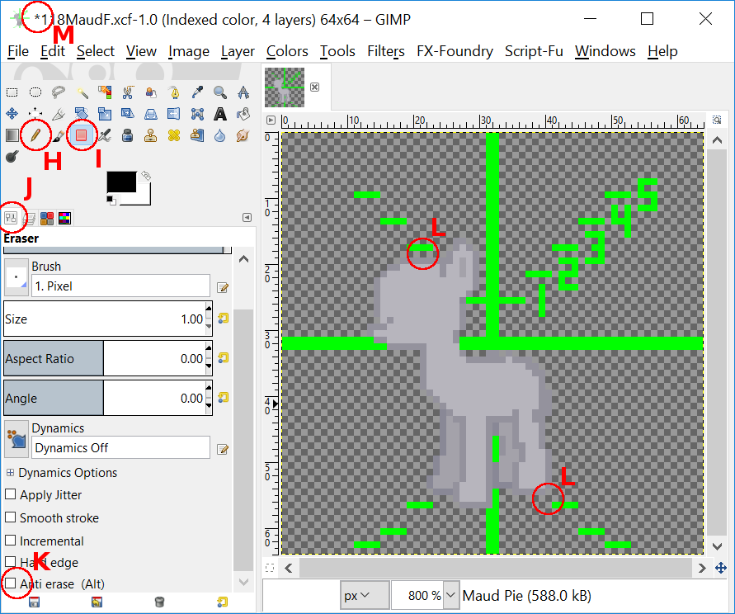Click the Aspect Ratio slider
Image resolution: width=735 pixels, height=614 pixels.
[x=108, y=358]
